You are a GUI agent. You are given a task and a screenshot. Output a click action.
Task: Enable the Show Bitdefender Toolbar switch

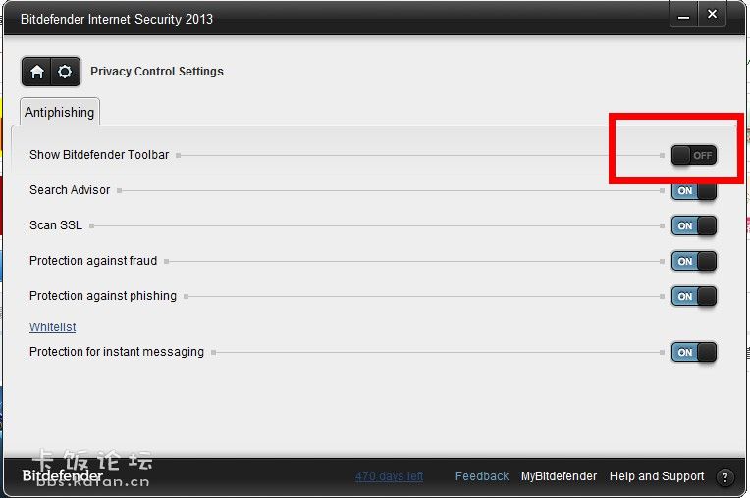click(693, 155)
